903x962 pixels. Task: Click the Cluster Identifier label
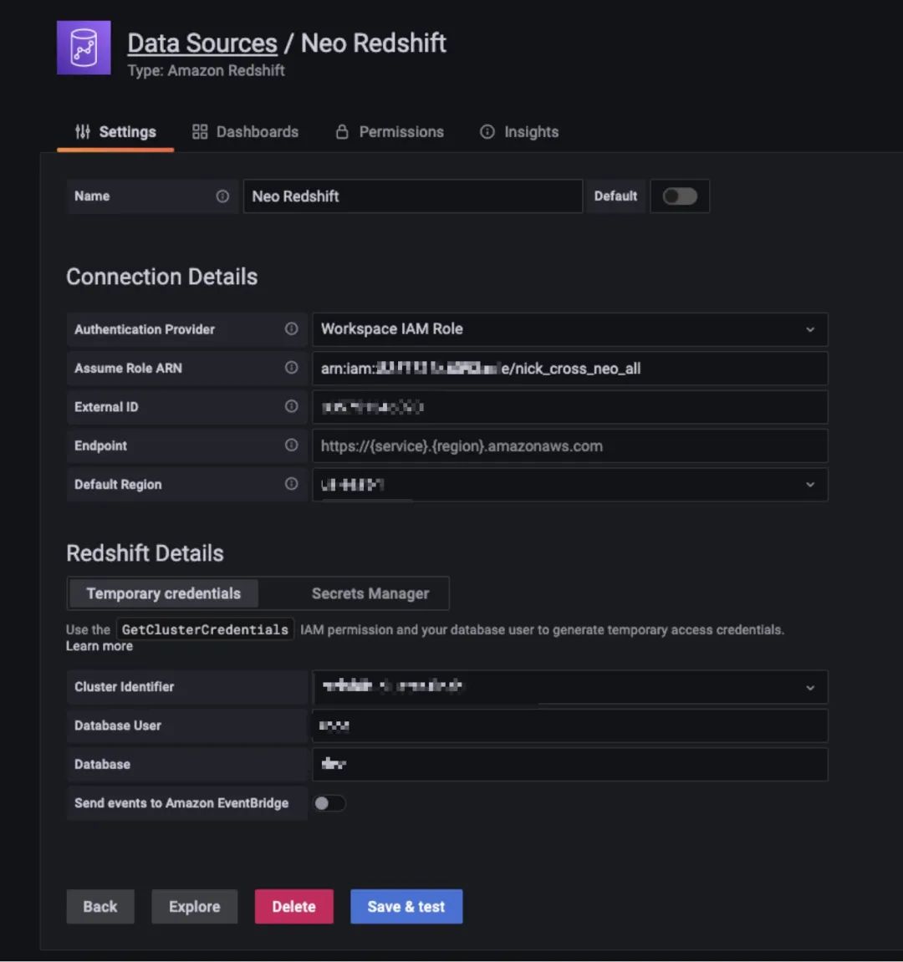[124, 686]
